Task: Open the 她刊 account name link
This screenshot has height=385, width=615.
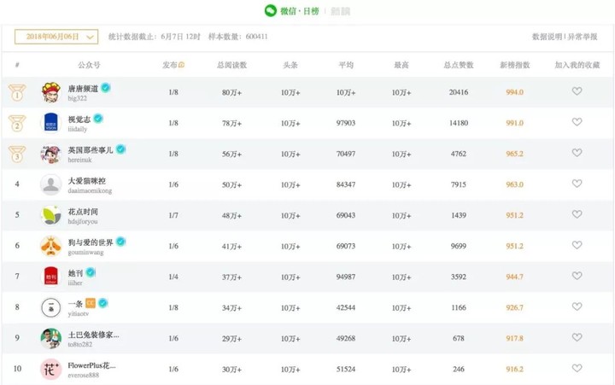Action: pyautogui.click(x=75, y=273)
